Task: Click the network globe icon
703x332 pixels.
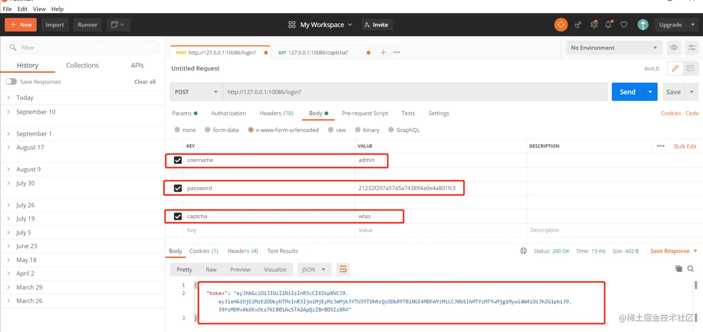Action: 524,251
